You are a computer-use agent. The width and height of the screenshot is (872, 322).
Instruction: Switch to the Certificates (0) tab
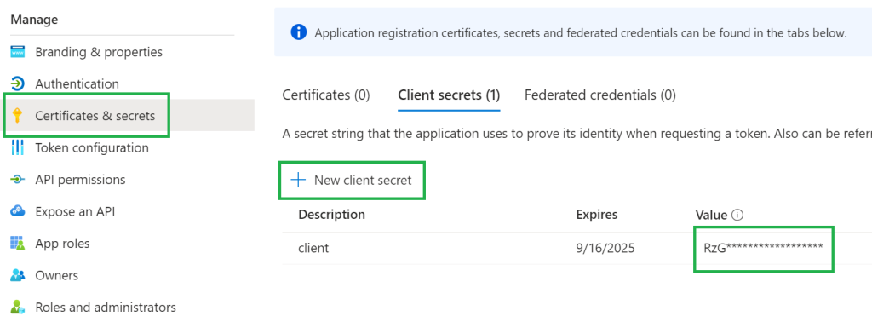pyautogui.click(x=326, y=95)
